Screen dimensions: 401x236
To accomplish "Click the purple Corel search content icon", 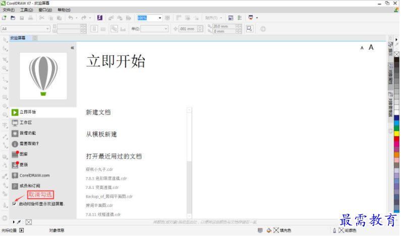I will 100,18.
